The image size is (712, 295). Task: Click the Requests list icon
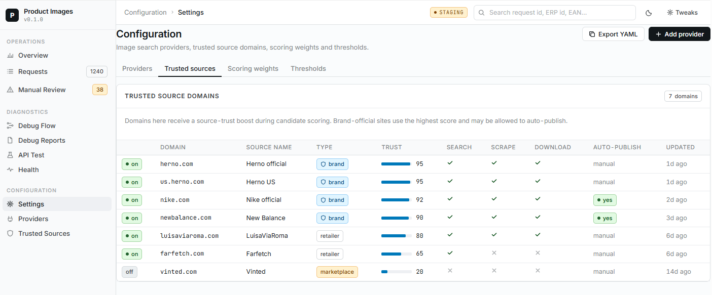coord(10,72)
